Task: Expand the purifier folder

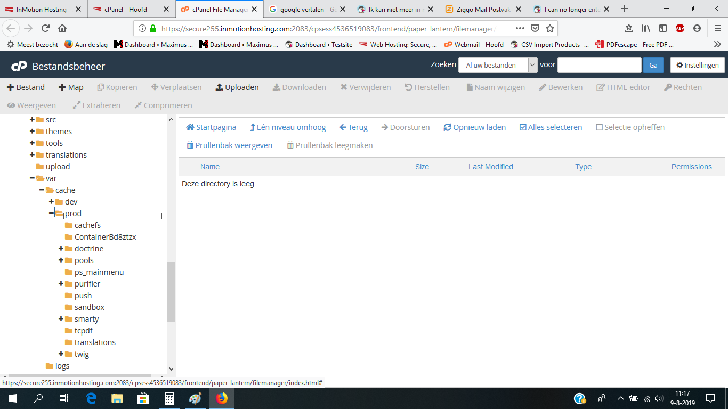Action: pyautogui.click(x=61, y=284)
